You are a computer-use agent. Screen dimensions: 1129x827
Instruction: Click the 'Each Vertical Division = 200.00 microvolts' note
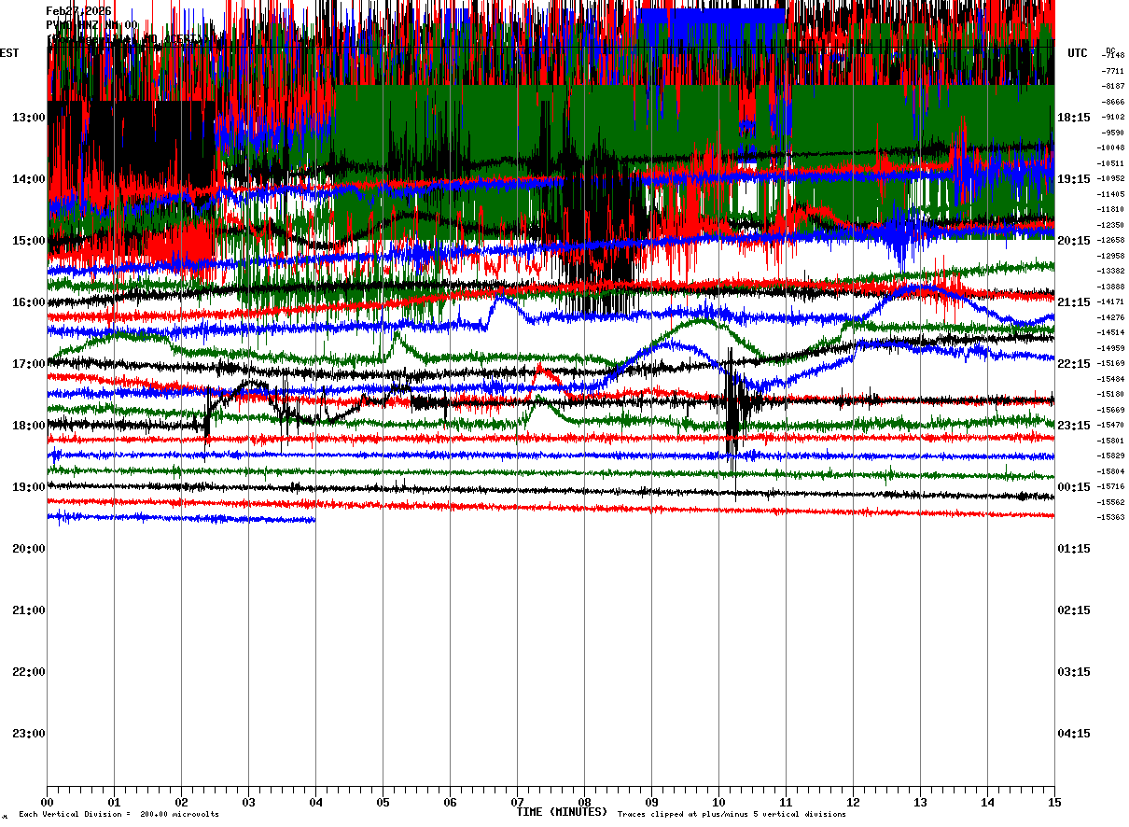click(118, 815)
